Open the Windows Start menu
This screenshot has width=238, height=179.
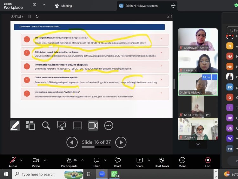(6, 174)
